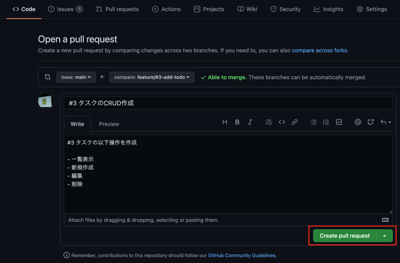Click the 'Able to merge.' status text
The width and height of the screenshot is (400, 263).
tap(227, 77)
